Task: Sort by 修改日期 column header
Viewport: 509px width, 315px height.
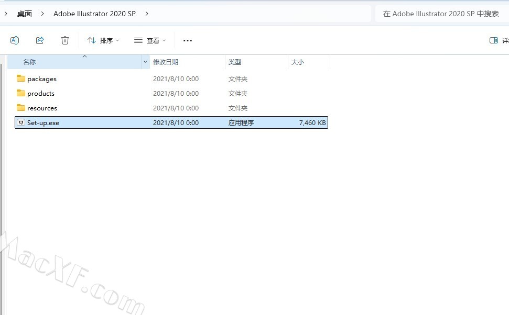Action: (x=187, y=62)
